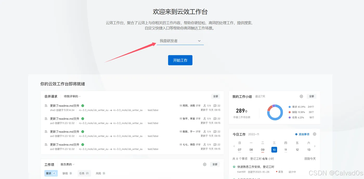Click the red 缺陷 legend dot
The image size is (364, 179).
290,112
